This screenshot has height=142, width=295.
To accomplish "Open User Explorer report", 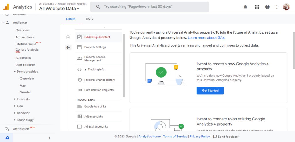I will 25,65.
